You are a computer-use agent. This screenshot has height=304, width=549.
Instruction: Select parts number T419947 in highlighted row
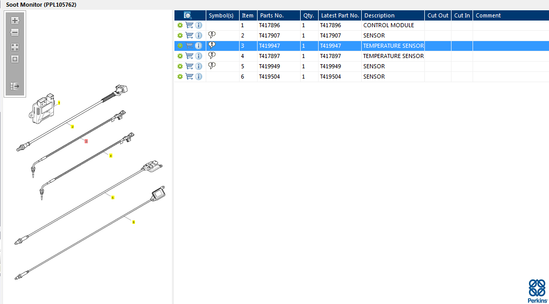point(279,46)
